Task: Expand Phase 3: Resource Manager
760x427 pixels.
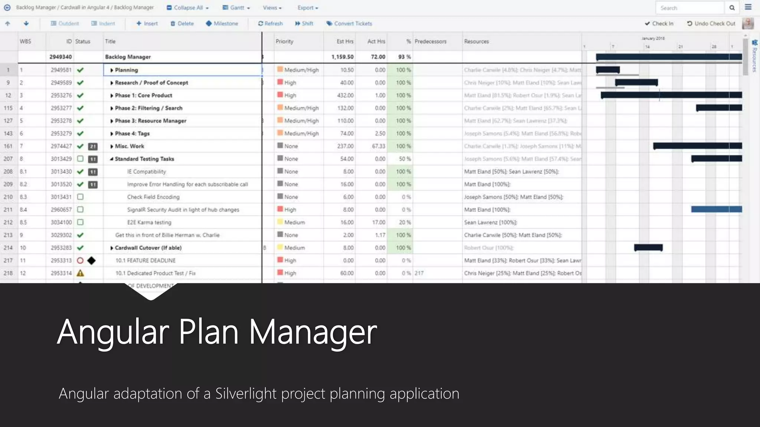Action: pyautogui.click(x=111, y=121)
